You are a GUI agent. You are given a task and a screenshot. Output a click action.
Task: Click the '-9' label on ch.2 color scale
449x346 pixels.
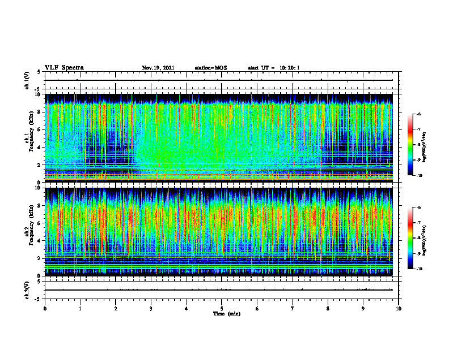[418, 253]
